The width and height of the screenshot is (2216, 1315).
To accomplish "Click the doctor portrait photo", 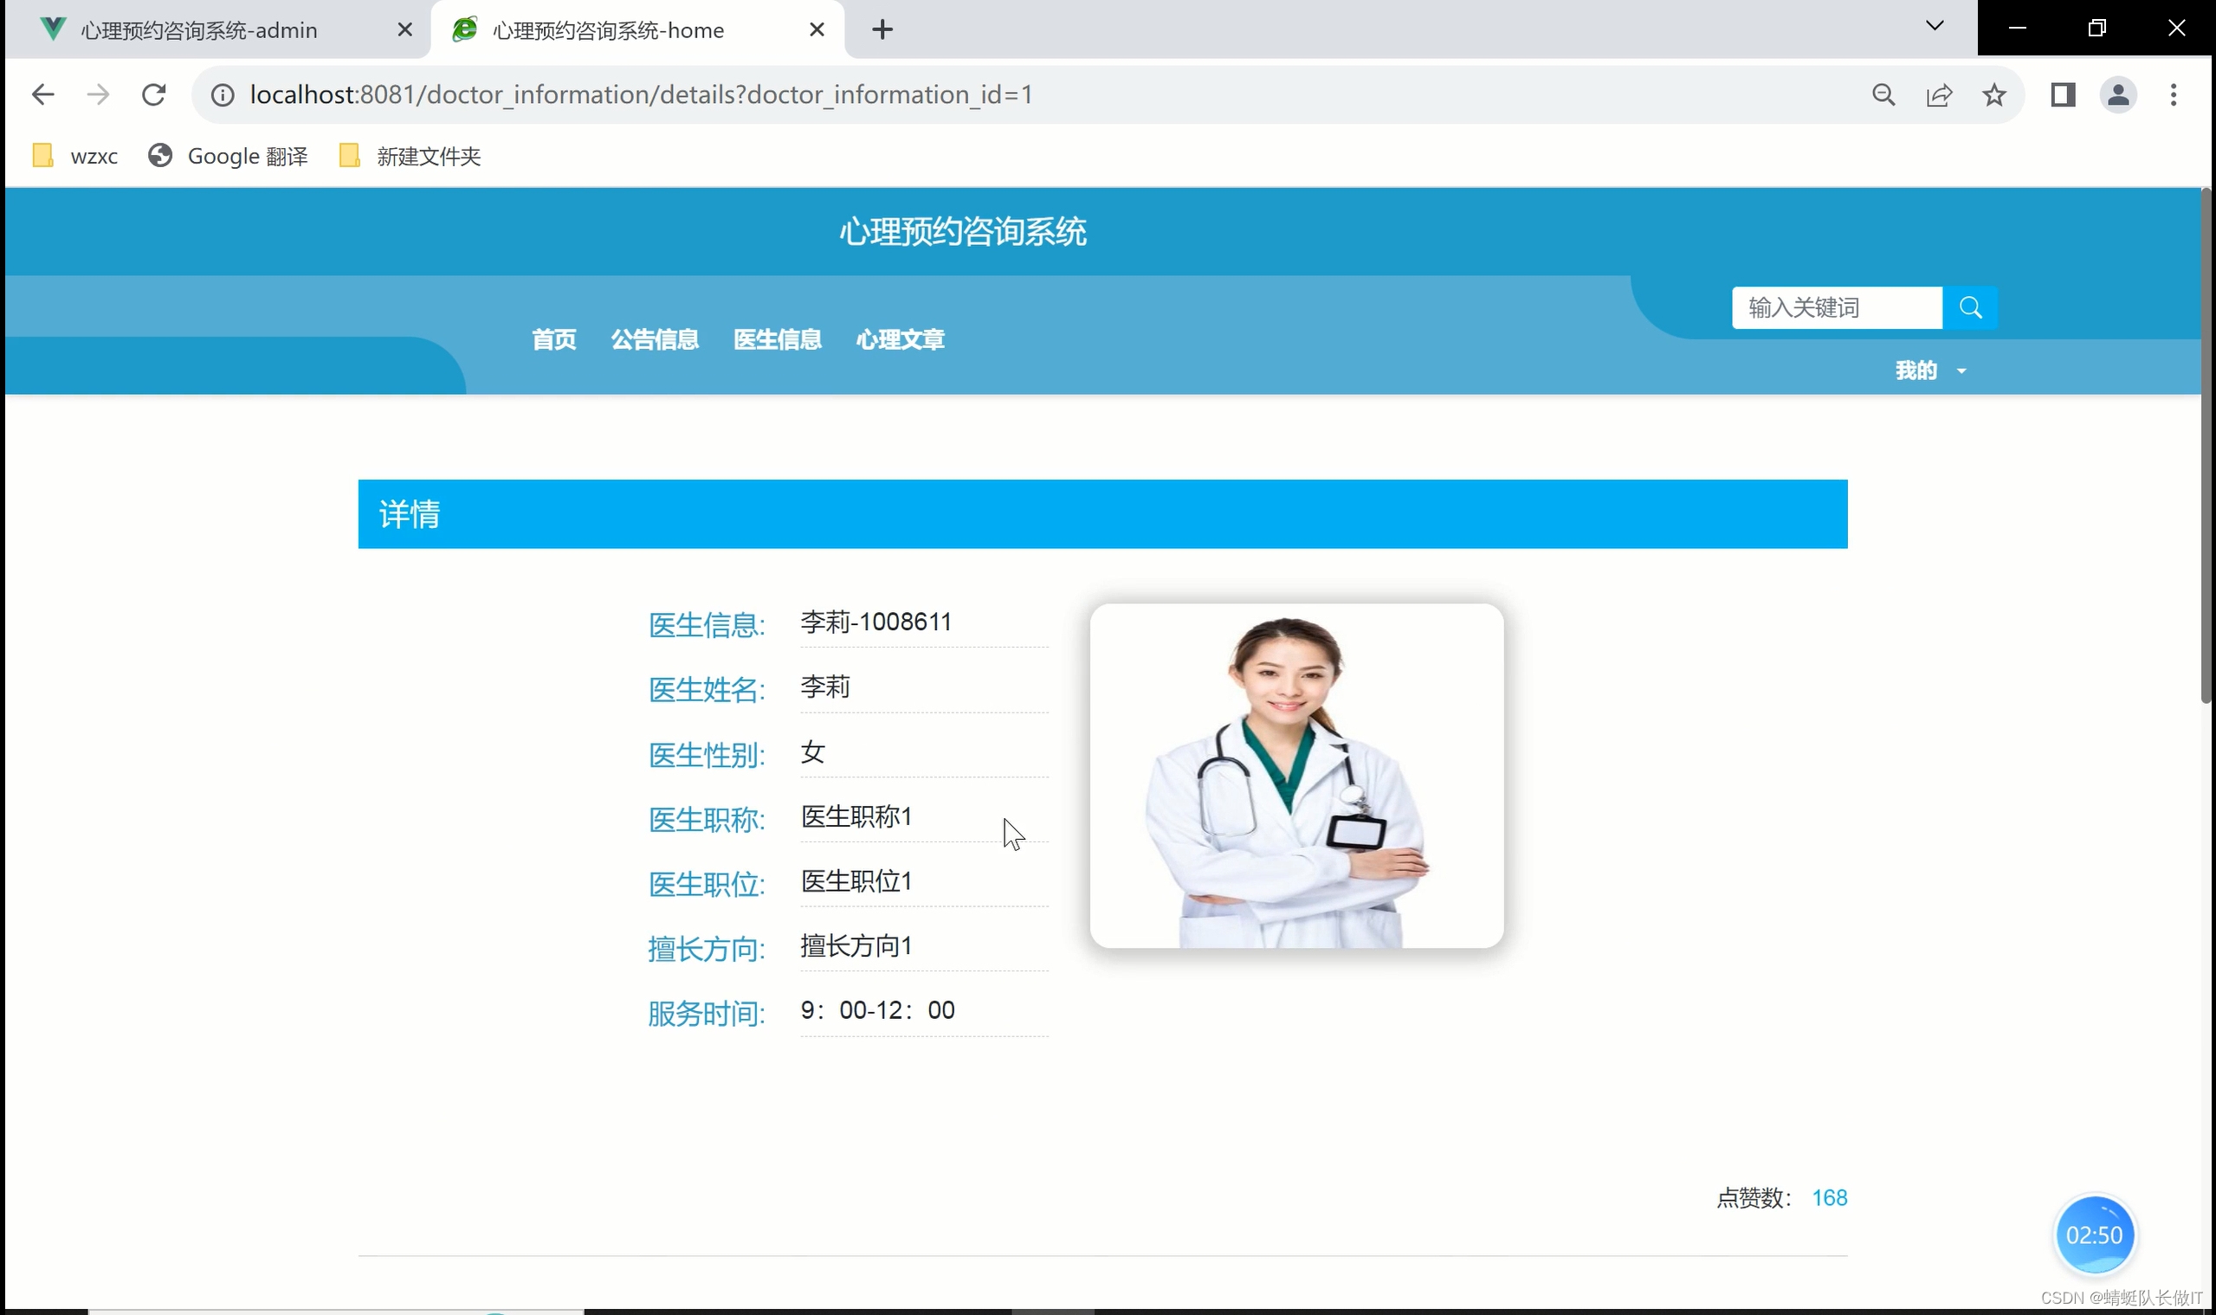I will click(x=1296, y=776).
